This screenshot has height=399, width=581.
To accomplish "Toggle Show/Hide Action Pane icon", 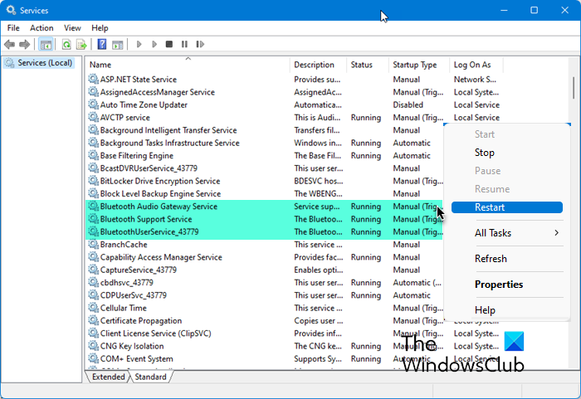I will click(x=118, y=45).
